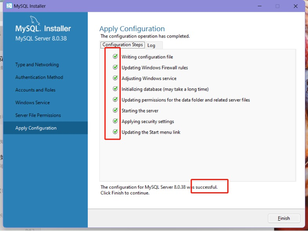Open Type and Networking in sidebar

click(x=37, y=65)
